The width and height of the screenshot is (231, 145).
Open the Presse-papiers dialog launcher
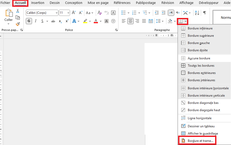(22, 30)
